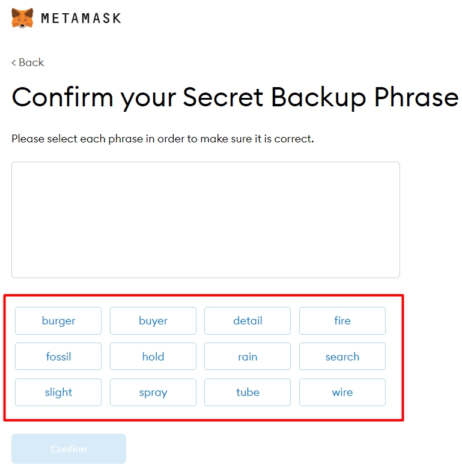Image resolution: width=462 pixels, height=468 pixels.
Task: Select the word 'burger'
Action: (58, 321)
